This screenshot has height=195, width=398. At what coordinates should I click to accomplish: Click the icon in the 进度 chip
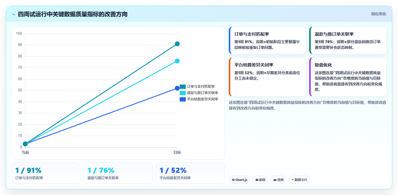275,180
